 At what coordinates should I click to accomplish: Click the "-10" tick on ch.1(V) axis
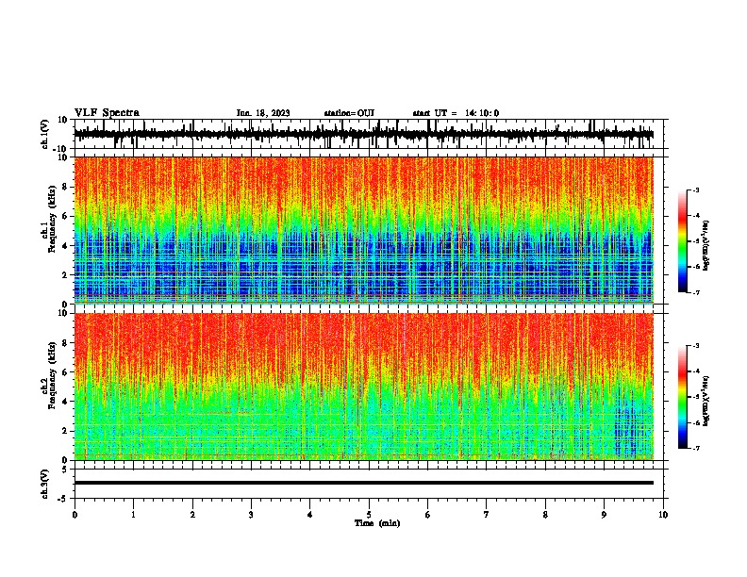(x=60, y=149)
